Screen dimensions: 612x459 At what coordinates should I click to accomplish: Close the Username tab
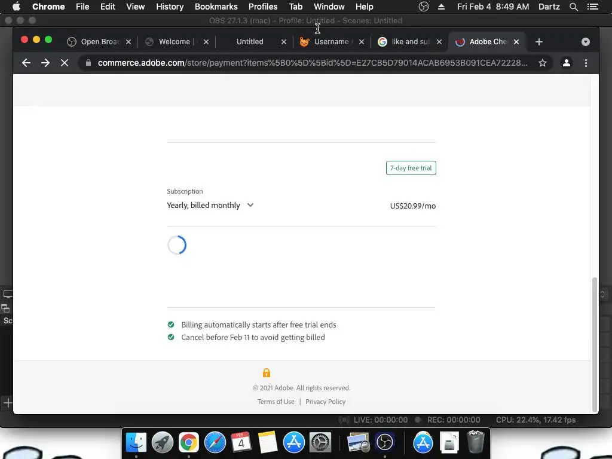click(362, 42)
